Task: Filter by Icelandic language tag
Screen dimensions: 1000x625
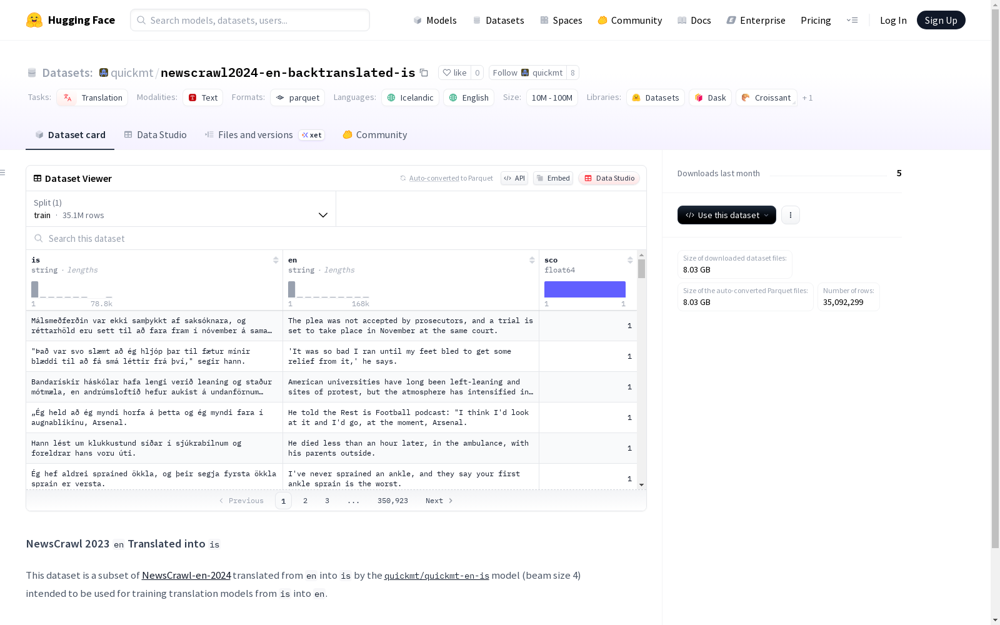Action: coord(411,97)
